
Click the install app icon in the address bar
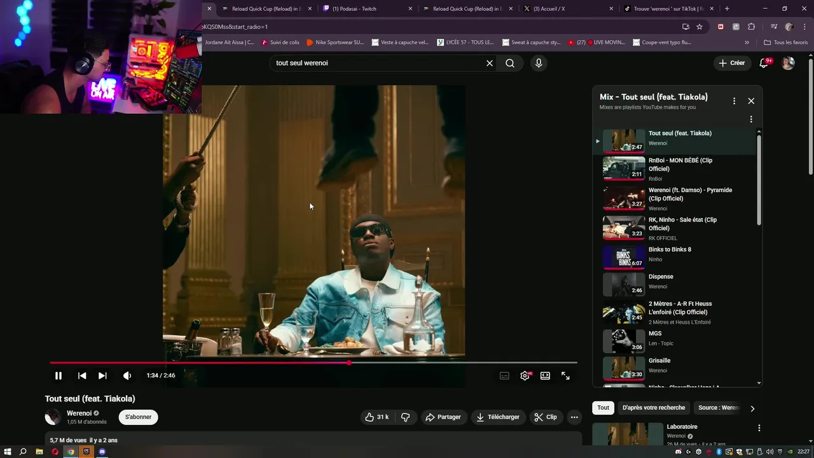686,27
